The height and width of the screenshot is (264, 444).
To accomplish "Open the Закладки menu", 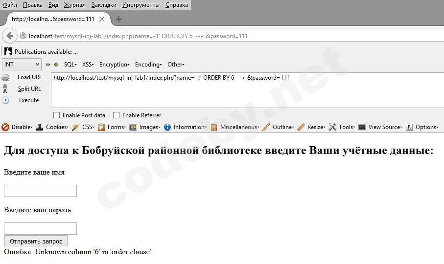I will 104,5.
